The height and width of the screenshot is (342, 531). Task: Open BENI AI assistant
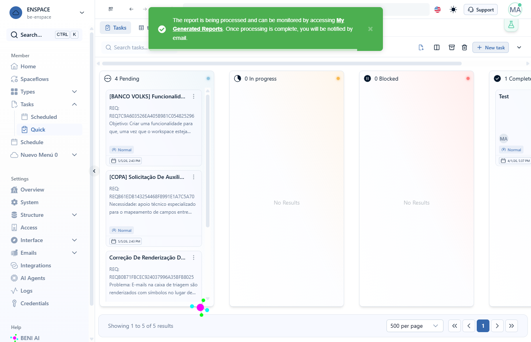[x=30, y=338]
